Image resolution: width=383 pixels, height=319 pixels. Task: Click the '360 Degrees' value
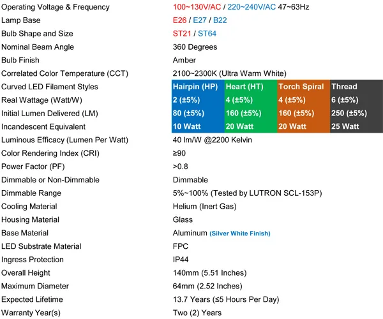pos(195,47)
